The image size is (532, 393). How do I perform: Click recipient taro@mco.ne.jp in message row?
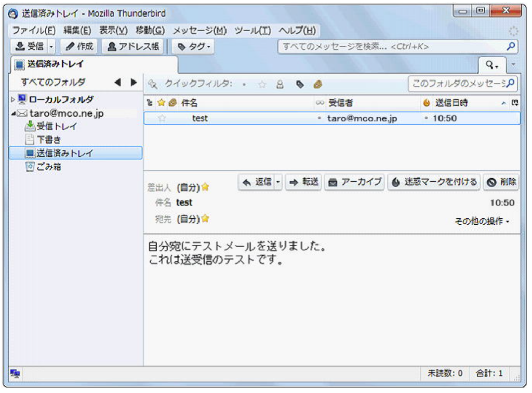(362, 118)
